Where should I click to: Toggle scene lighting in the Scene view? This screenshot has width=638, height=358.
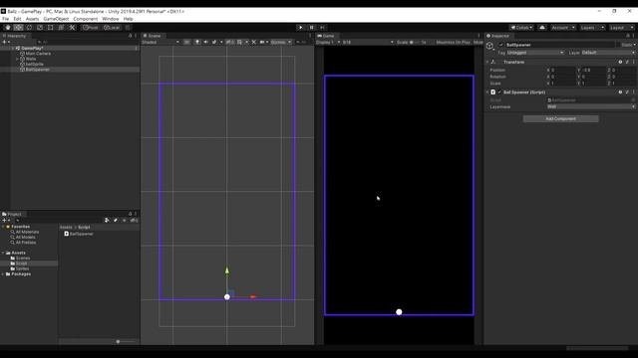197,42
